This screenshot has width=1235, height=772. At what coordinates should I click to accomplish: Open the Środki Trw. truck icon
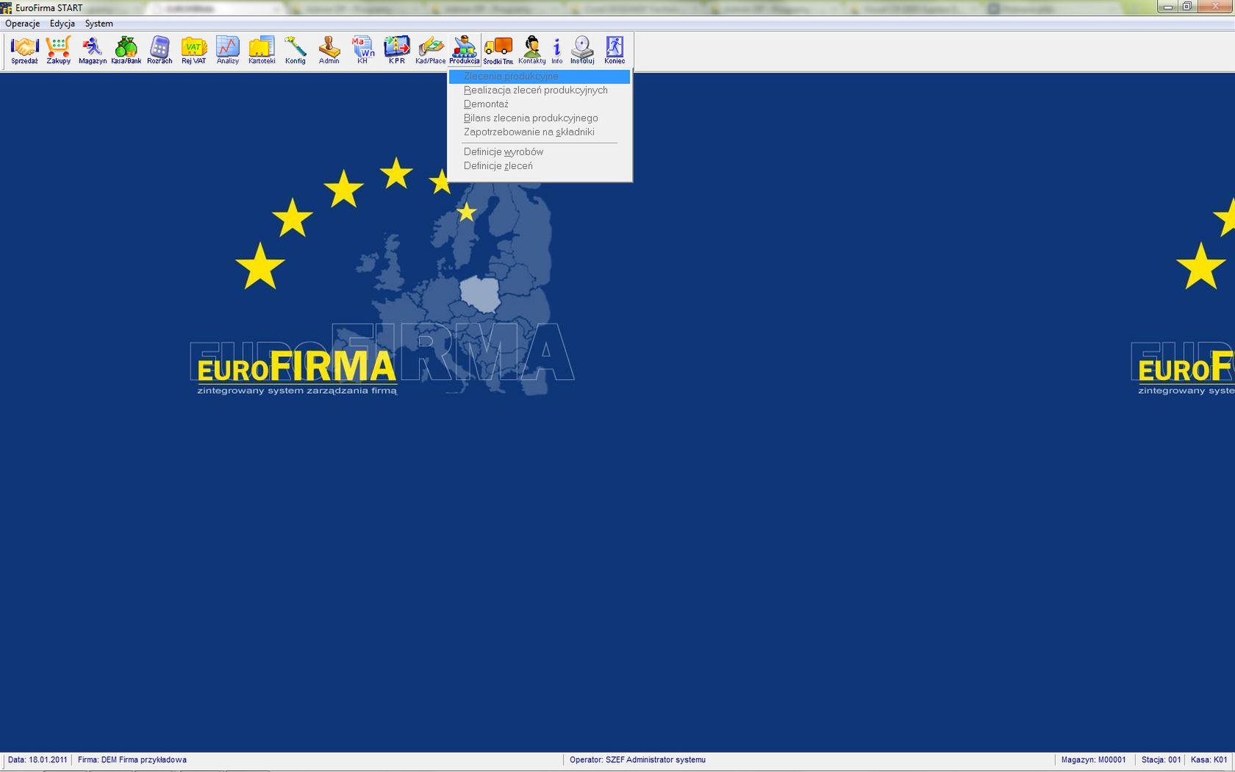(498, 50)
